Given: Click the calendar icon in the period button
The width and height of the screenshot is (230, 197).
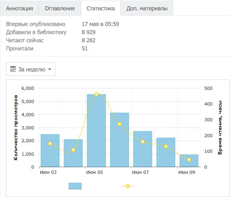Looking at the screenshot, I should pos(13,69).
